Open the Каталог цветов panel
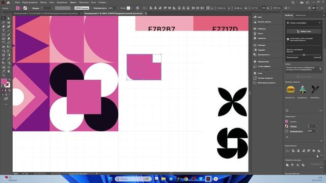326x183 pixels. (262, 22)
